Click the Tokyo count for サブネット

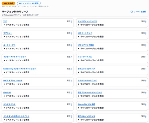pos(72,33)
